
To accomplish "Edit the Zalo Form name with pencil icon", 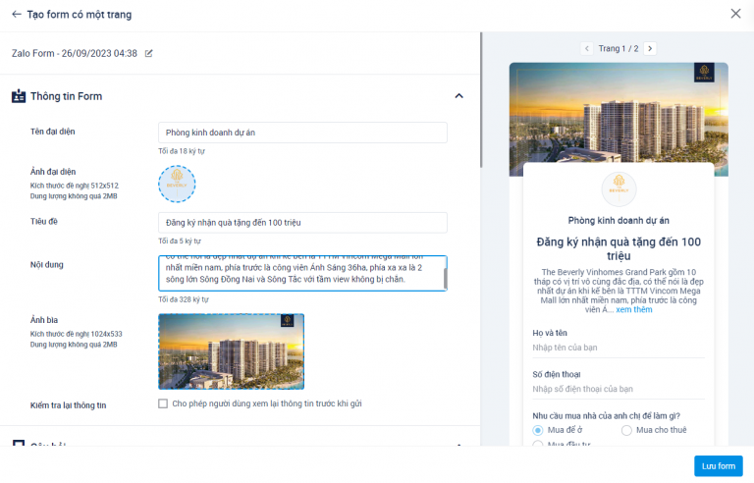I will tap(148, 53).
